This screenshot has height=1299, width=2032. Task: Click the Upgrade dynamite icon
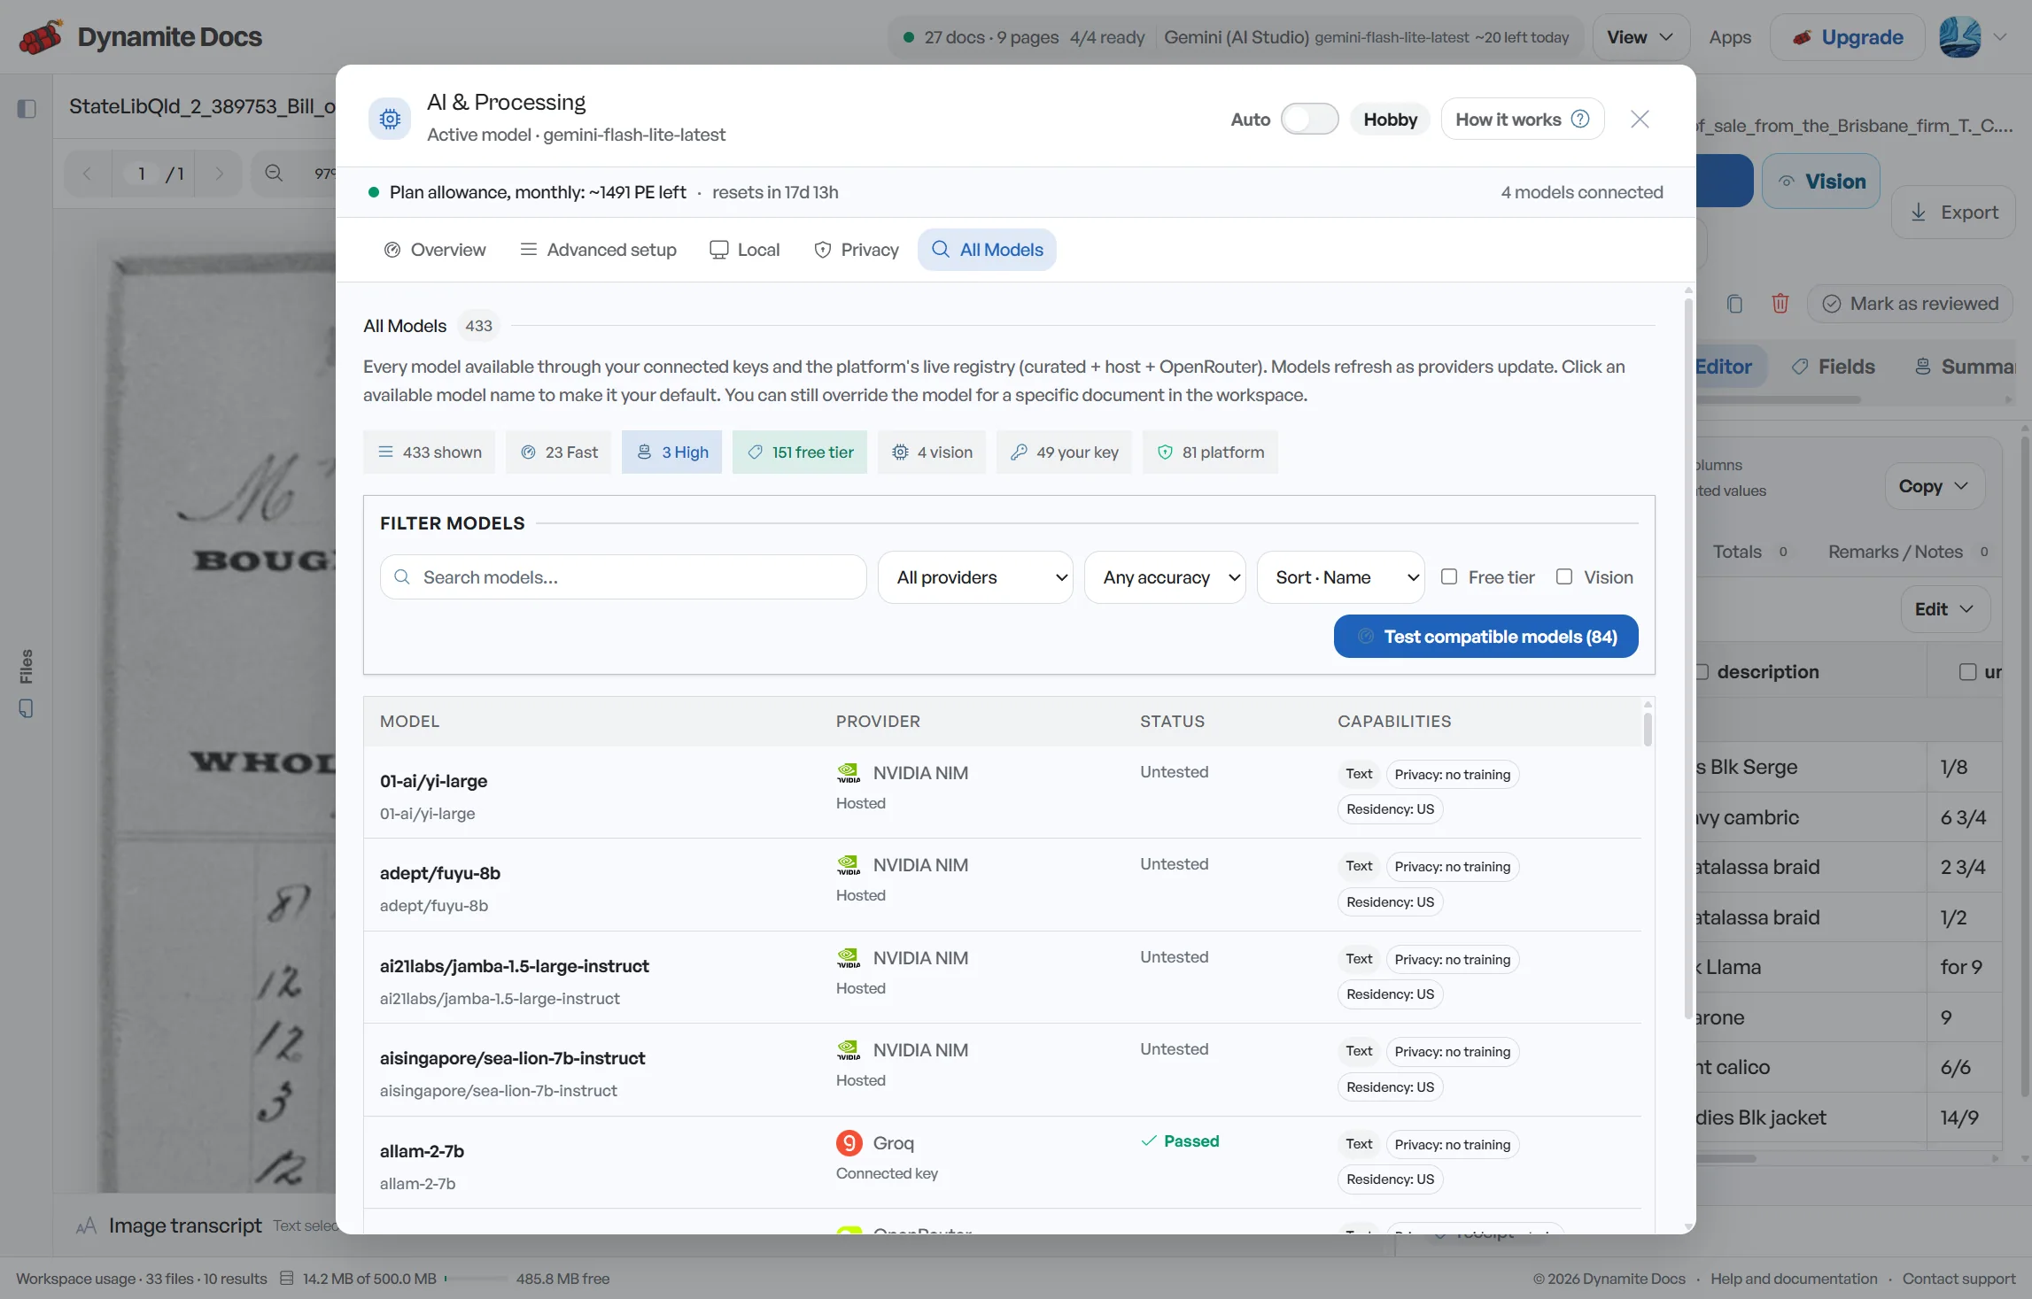(x=1802, y=38)
